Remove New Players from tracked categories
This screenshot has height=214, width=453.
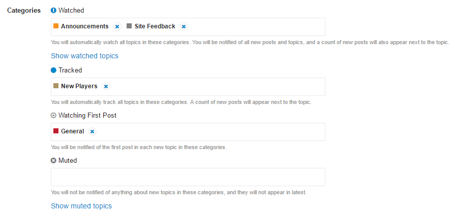click(106, 86)
